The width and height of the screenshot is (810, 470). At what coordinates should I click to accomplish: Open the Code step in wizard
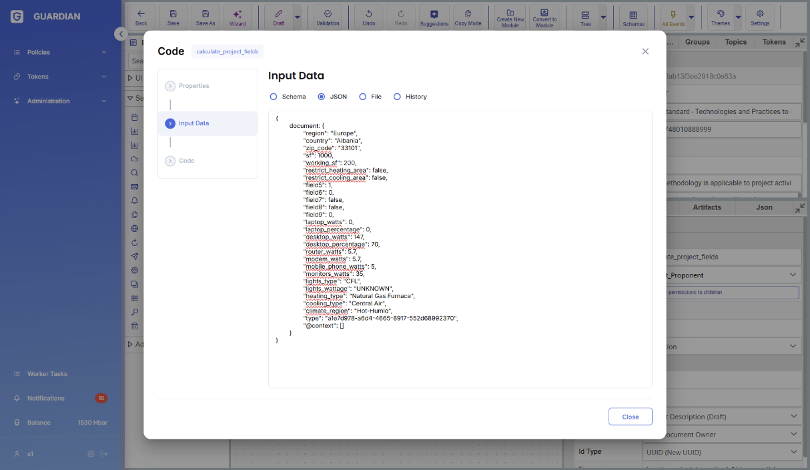(x=186, y=161)
